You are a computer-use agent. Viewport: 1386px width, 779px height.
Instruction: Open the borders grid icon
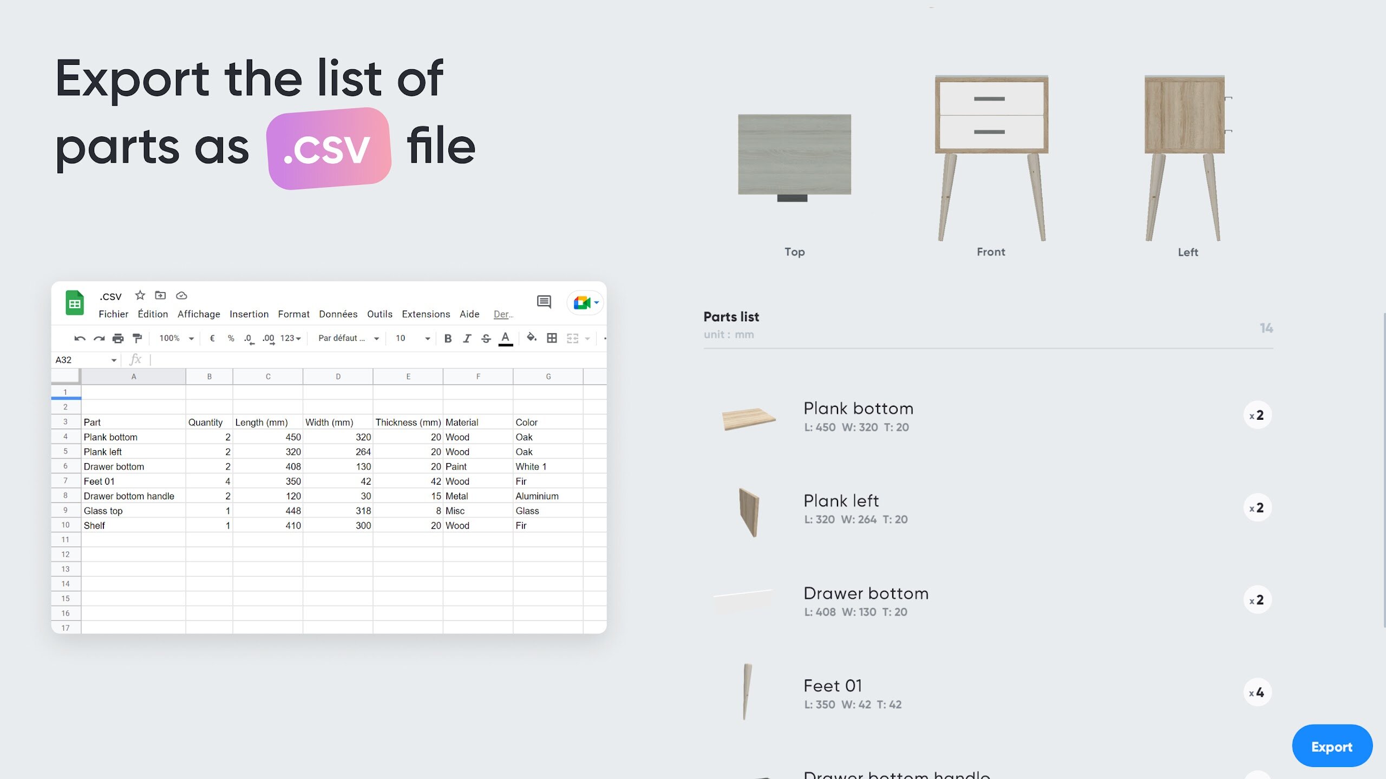click(x=552, y=338)
